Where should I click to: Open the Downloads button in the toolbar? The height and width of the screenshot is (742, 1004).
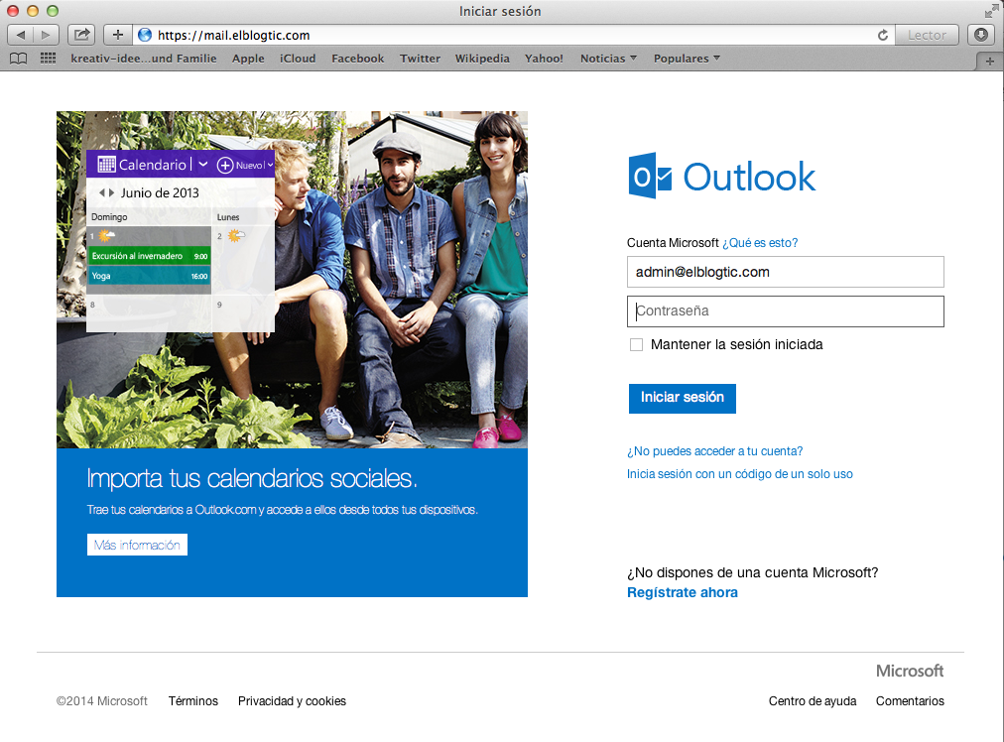[x=981, y=35]
